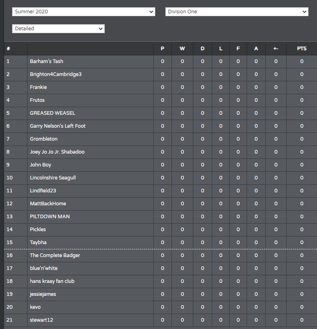Screen dimensions: 317x329
Task: Select PILTDOWN MAN team row
Action: coord(161,217)
